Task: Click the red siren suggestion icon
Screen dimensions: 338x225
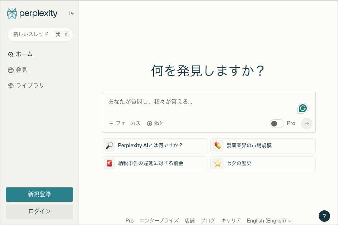Action: pos(109,164)
